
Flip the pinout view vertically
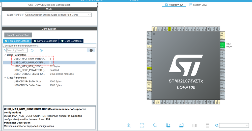click(208, 125)
